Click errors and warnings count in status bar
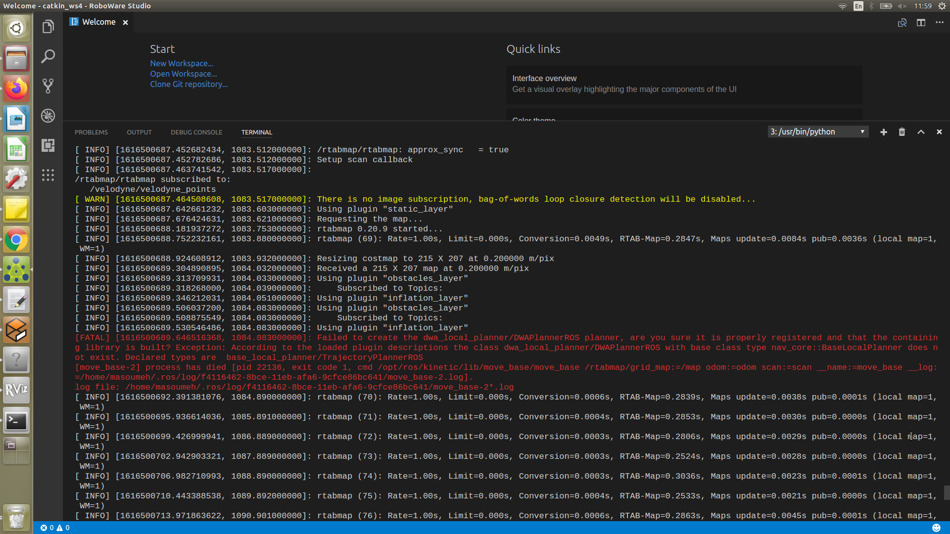This screenshot has width=950, height=534. pyautogui.click(x=55, y=528)
